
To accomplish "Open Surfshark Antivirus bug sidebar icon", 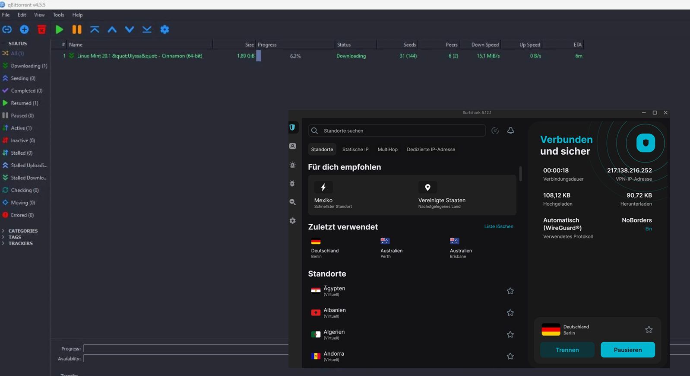I will coord(292,183).
